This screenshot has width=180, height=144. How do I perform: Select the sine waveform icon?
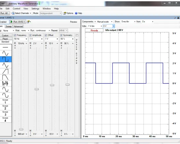5,53
